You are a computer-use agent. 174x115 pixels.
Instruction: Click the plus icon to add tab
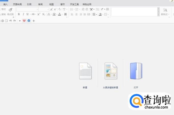click(x=34, y=21)
